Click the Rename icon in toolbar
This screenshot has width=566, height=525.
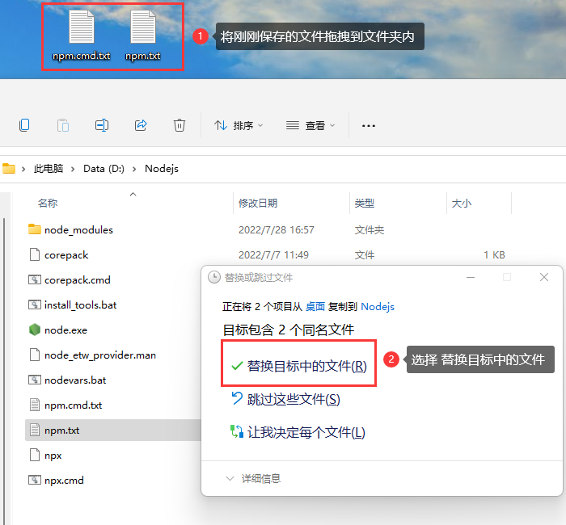102,125
